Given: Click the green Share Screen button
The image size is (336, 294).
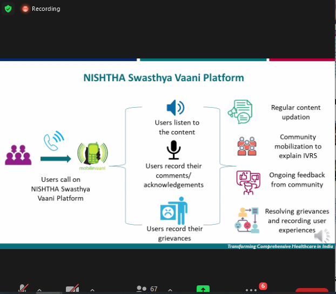Looking at the screenshot, I should pos(203,289).
